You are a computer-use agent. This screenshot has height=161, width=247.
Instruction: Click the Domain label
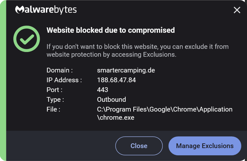click(x=60, y=70)
